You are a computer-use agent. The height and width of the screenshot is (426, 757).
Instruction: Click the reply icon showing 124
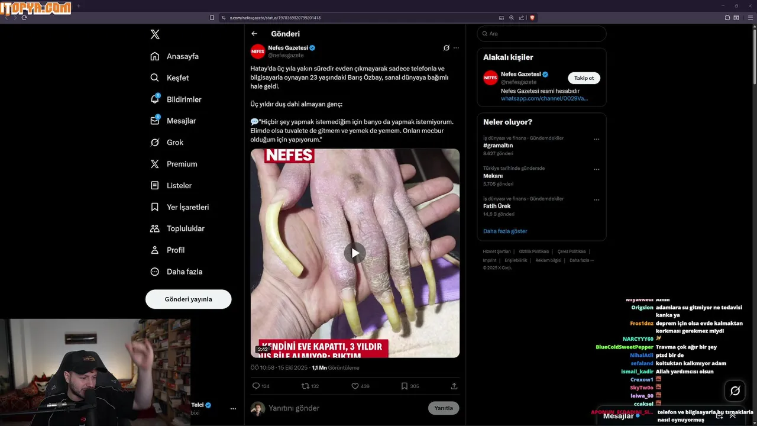click(x=256, y=386)
